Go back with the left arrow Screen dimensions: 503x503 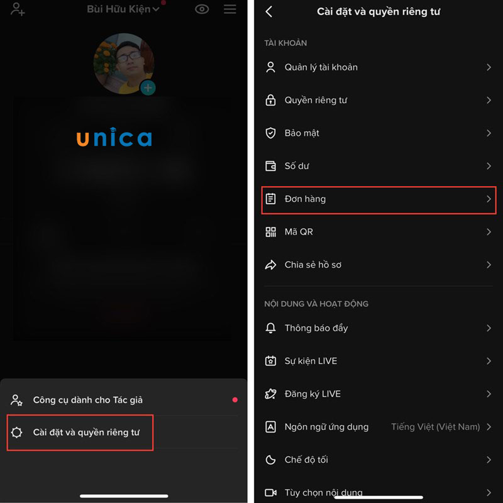pos(269,11)
